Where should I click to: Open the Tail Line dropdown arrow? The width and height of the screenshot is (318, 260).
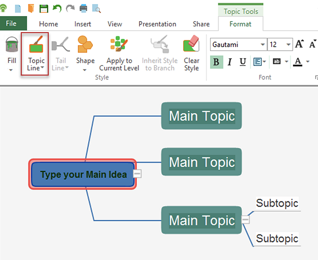(x=67, y=67)
